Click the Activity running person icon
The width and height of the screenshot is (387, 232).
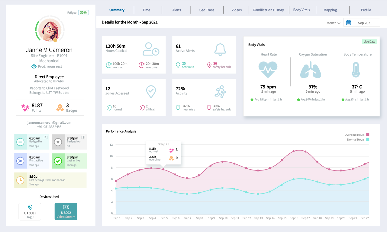click(220, 91)
